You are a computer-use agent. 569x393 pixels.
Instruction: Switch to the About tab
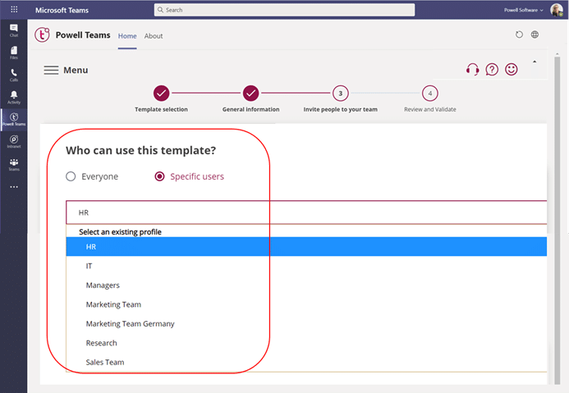click(x=154, y=36)
